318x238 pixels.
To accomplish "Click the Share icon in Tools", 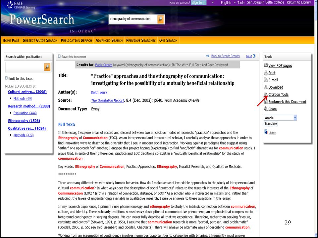I will coord(266,109).
